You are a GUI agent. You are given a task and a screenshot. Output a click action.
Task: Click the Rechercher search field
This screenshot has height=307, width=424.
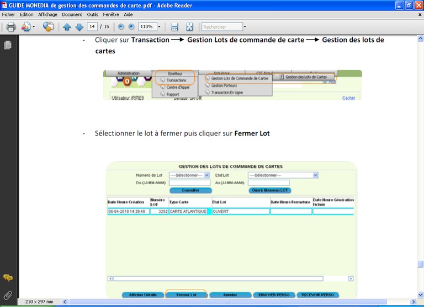222,26
